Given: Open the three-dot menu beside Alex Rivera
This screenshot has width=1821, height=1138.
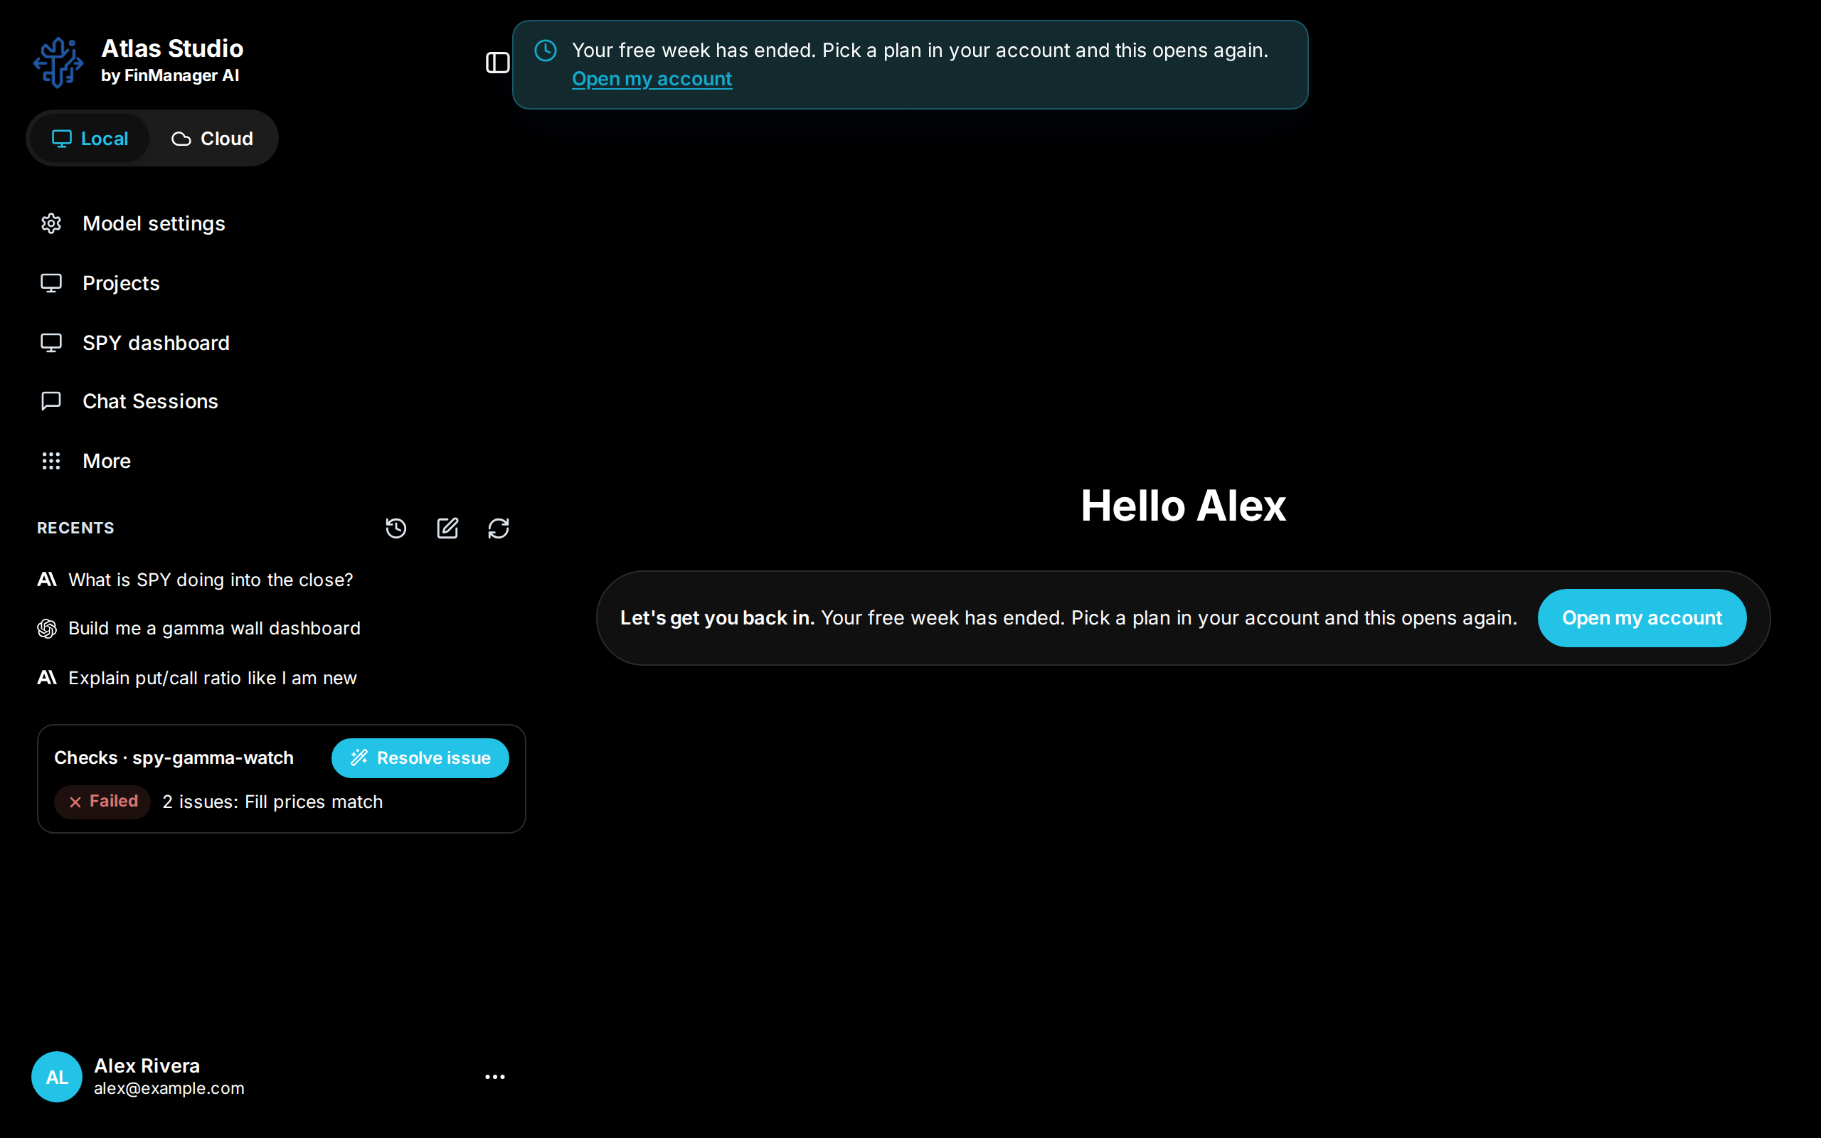Looking at the screenshot, I should pos(495,1077).
